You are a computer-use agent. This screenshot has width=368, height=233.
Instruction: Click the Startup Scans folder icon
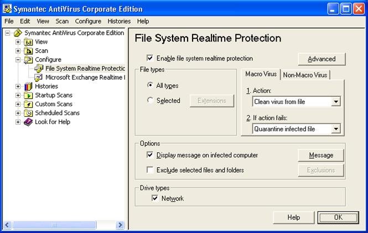point(28,95)
